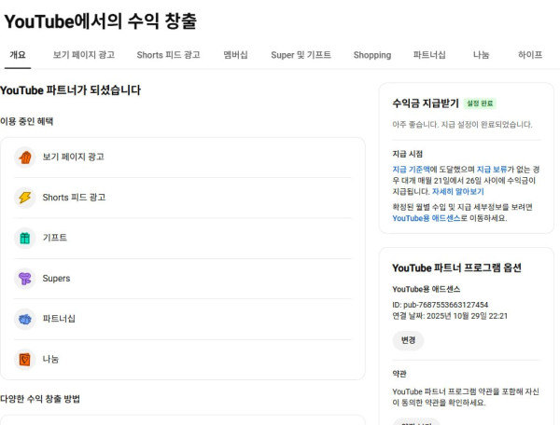Screen dimensions: 560x425
Task: Click the 자세히 알아보기 link
Action: [458, 191]
